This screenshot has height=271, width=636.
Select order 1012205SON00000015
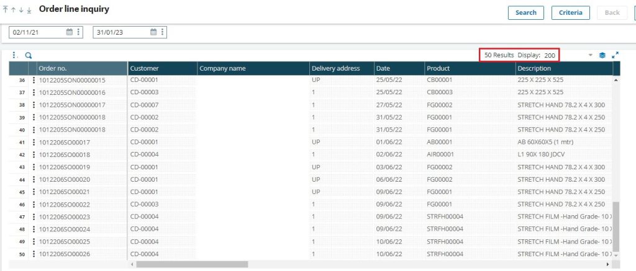click(72, 80)
